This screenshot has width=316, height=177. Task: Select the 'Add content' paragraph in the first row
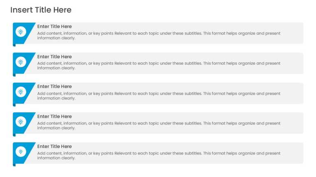tap(159, 36)
